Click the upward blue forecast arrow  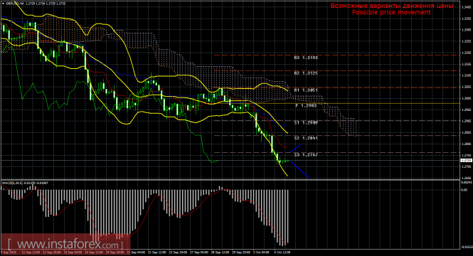click(296, 149)
